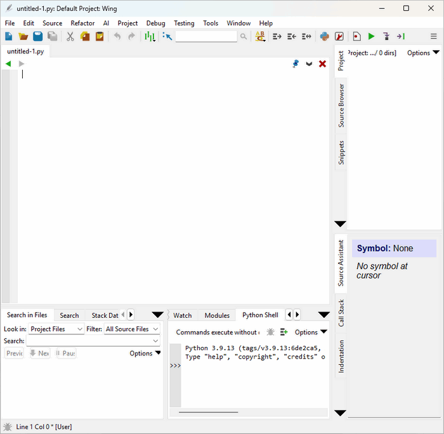Screen dimensions: 444x434
Task: Click the Python Shell horizontal scrollbar
Action: 209,412
